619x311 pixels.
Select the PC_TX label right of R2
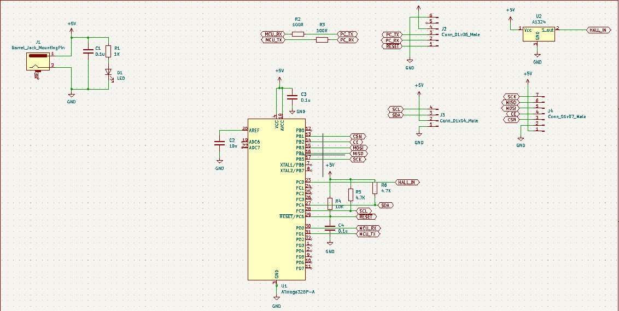[348, 34]
